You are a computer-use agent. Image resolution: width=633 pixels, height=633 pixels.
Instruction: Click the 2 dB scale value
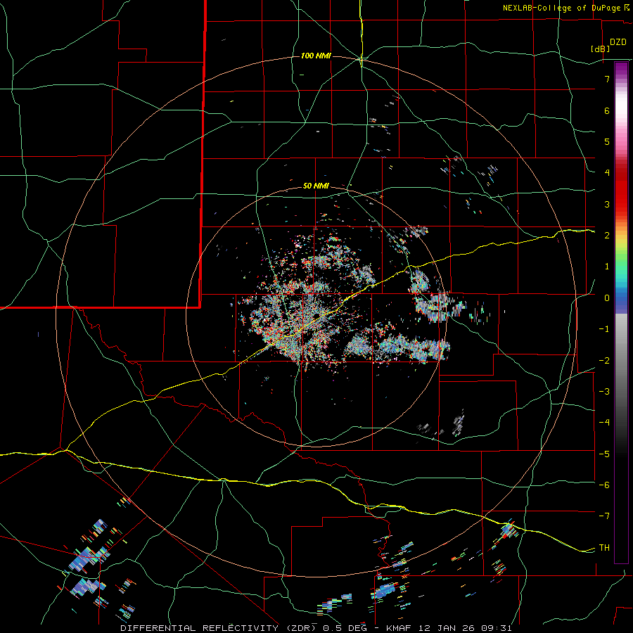click(607, 236)
